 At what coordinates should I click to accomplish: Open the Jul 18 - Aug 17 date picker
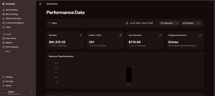(x=141, y=23)
